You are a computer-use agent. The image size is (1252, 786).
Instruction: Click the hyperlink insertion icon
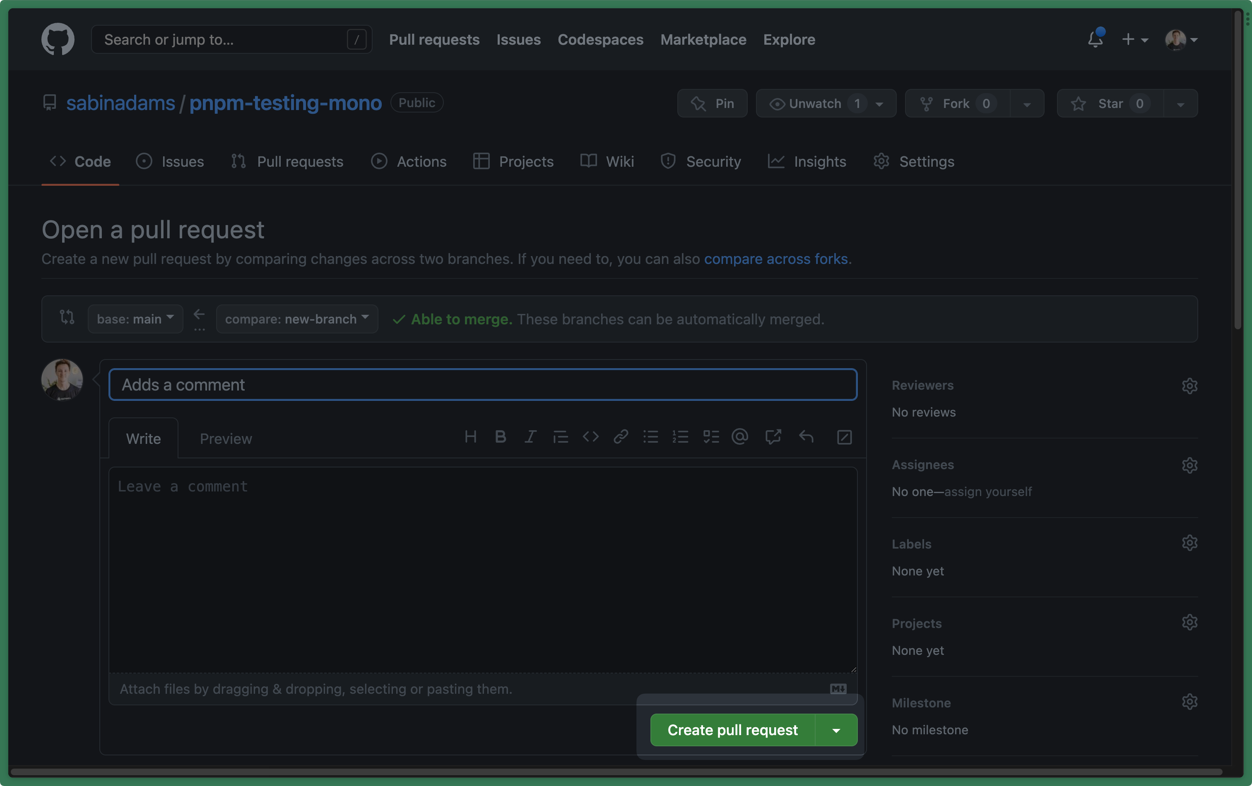click(621, 437)
